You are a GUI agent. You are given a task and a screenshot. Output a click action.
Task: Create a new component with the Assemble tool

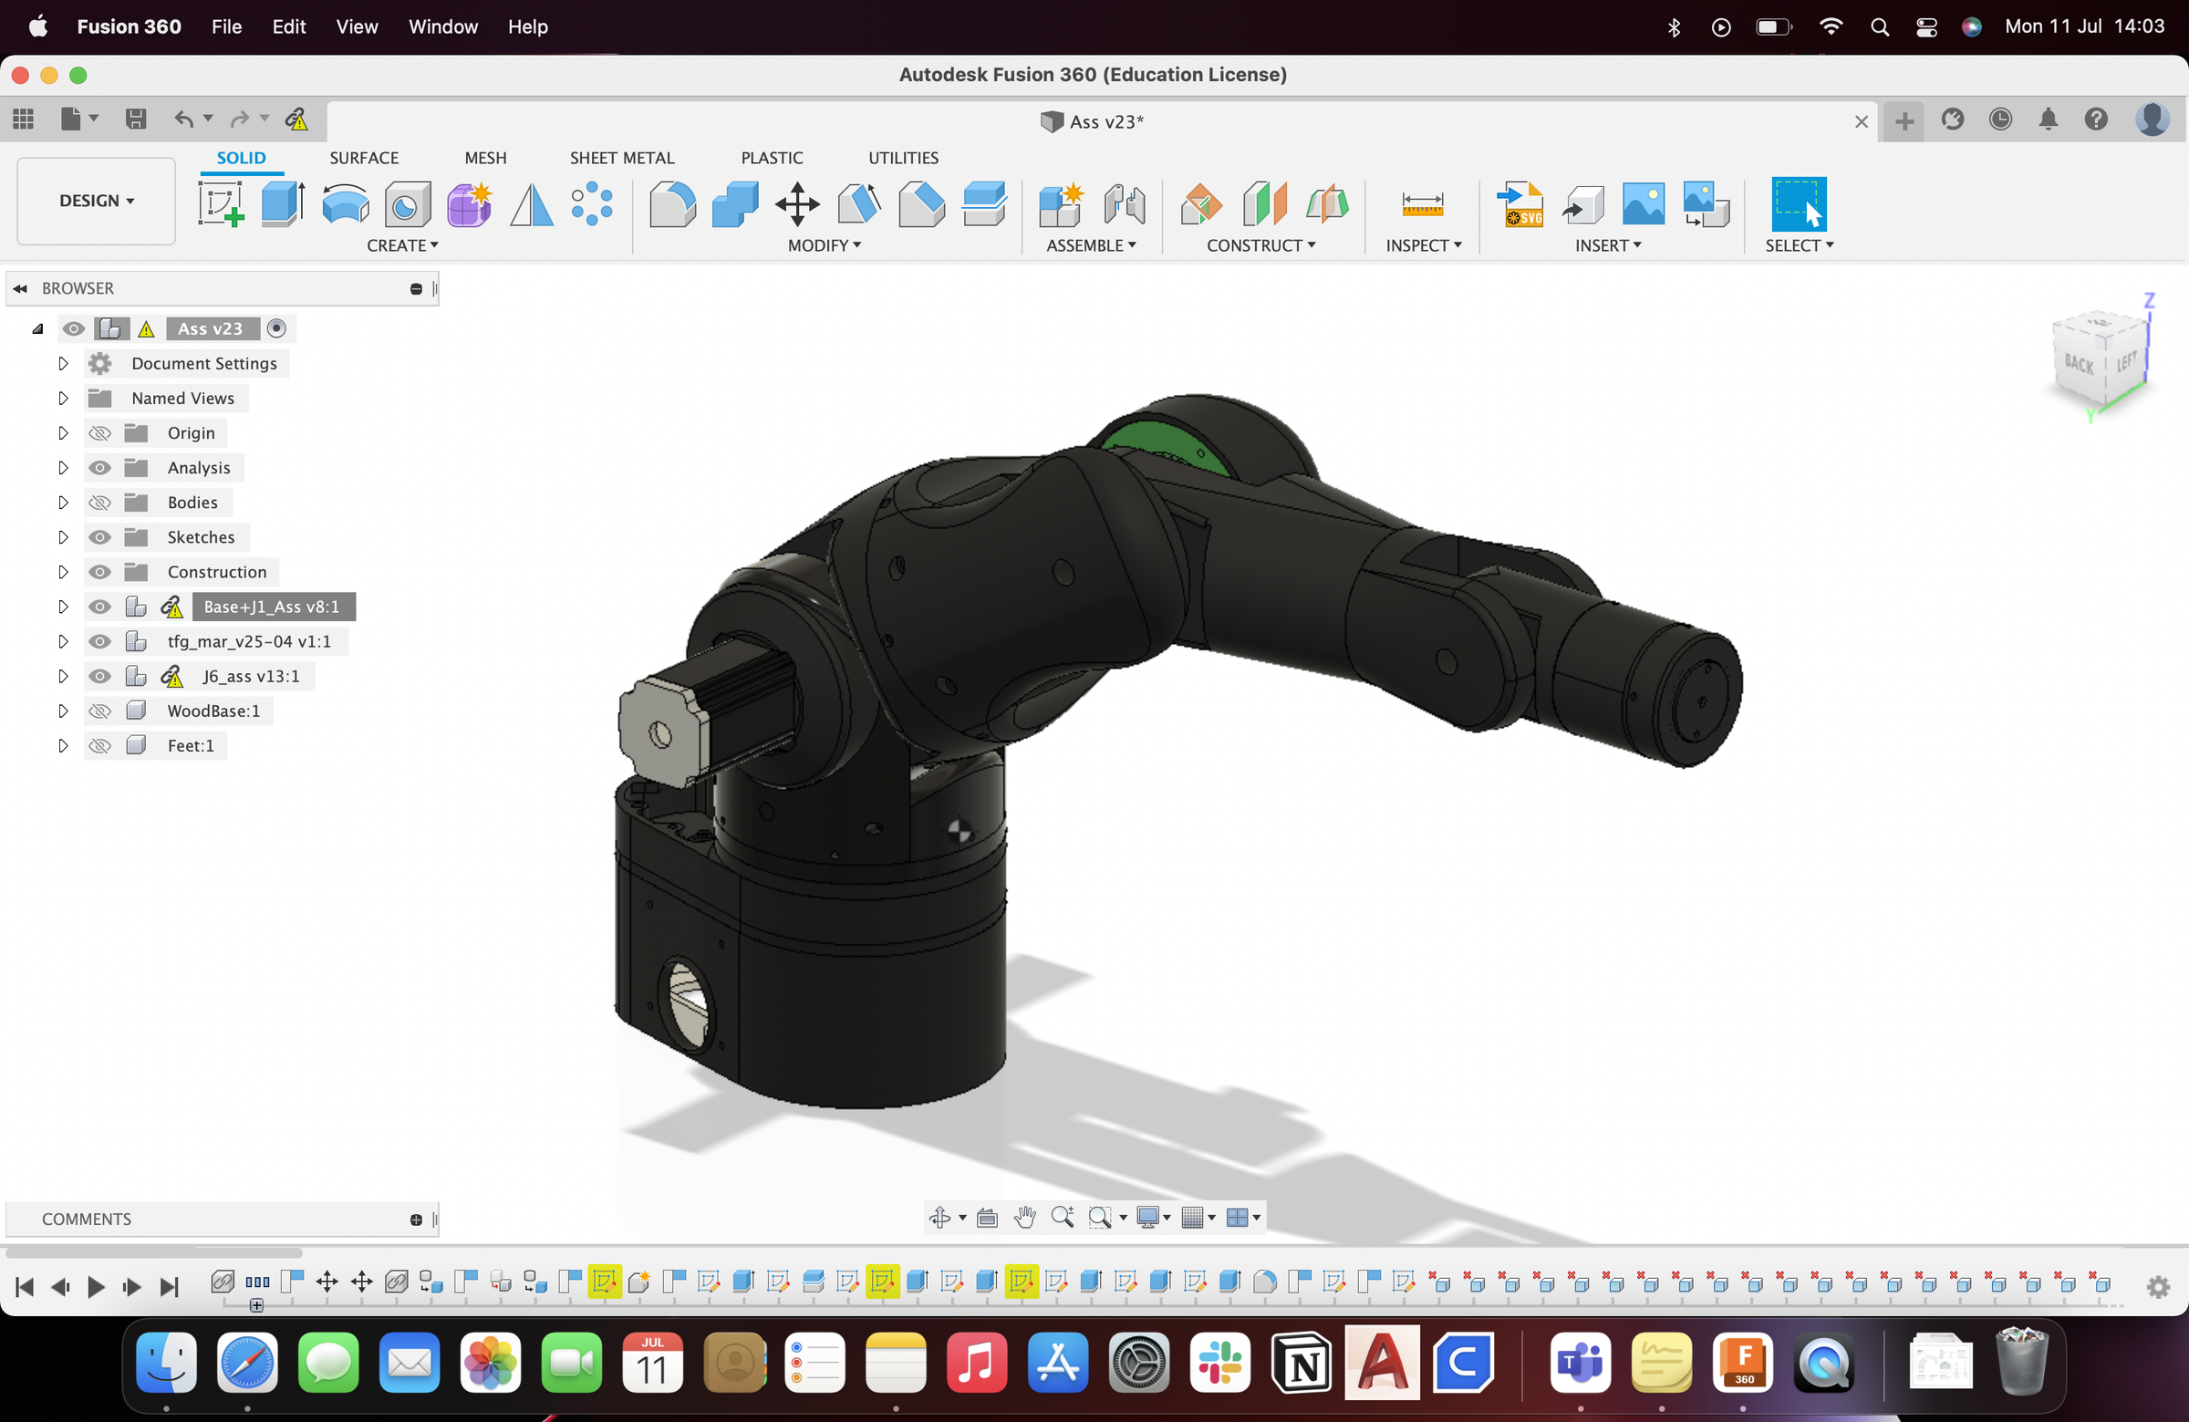click(x=1062, y=204)
